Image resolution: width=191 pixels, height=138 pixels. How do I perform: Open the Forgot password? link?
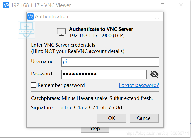tap(139, 85)
